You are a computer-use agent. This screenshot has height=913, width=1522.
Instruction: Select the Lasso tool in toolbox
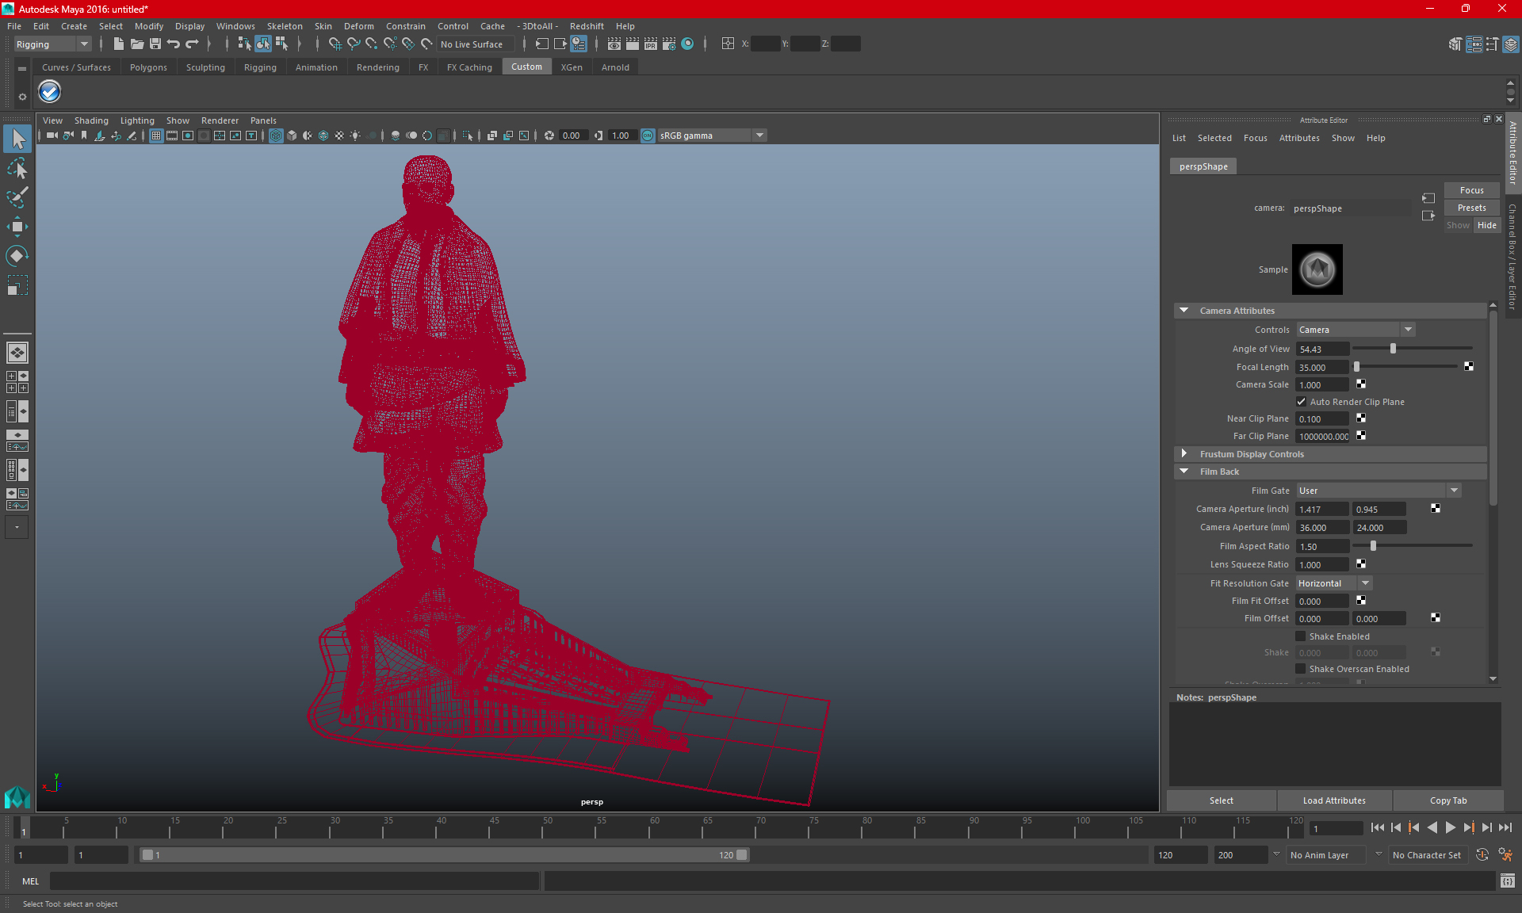coord(17,168)
